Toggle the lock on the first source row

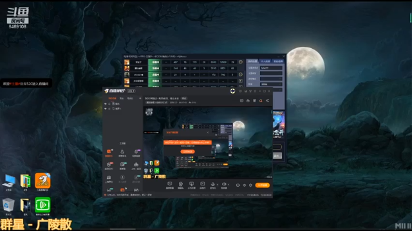point(109,104)
